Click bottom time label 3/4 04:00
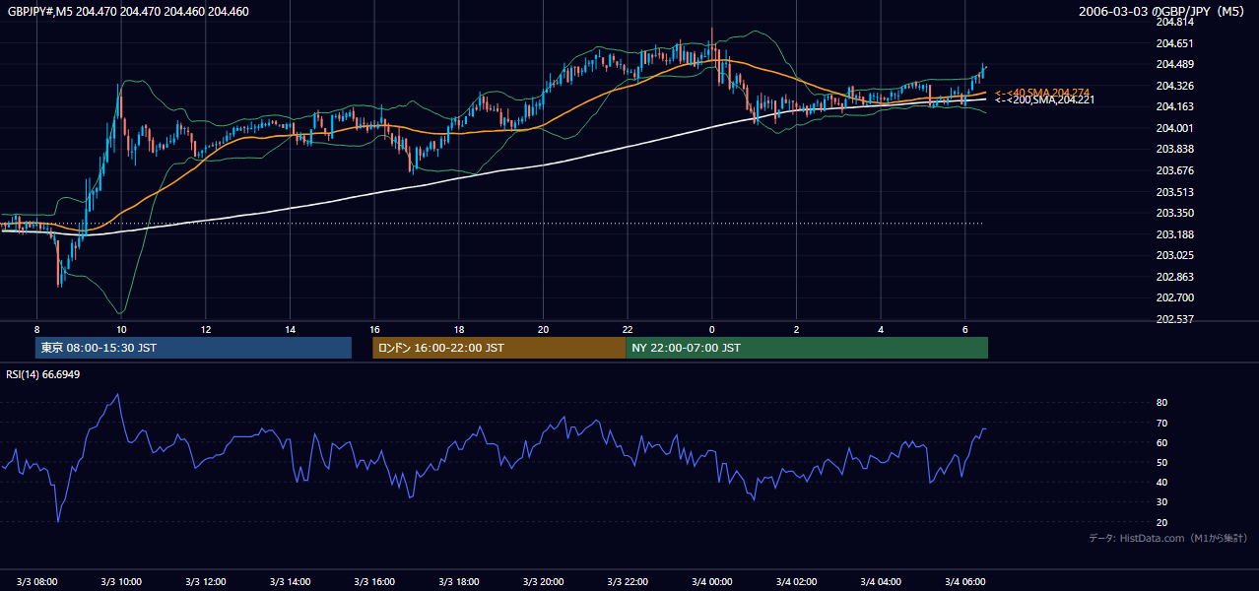Viewport: 1259px width, 591px height. pyautogui.click(x=881, y=581)
